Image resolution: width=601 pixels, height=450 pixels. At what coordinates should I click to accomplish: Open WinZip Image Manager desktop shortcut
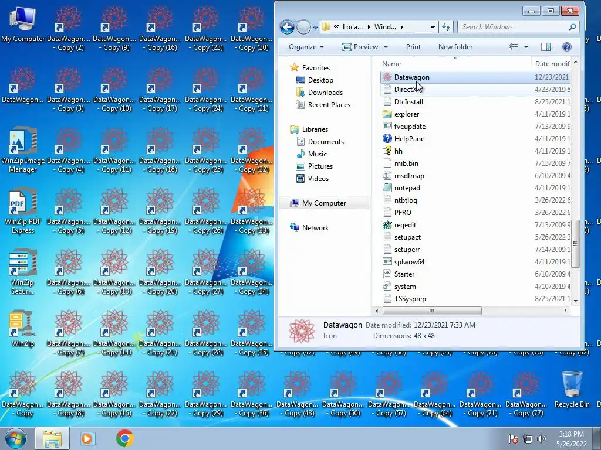click(x=23, y=150)
